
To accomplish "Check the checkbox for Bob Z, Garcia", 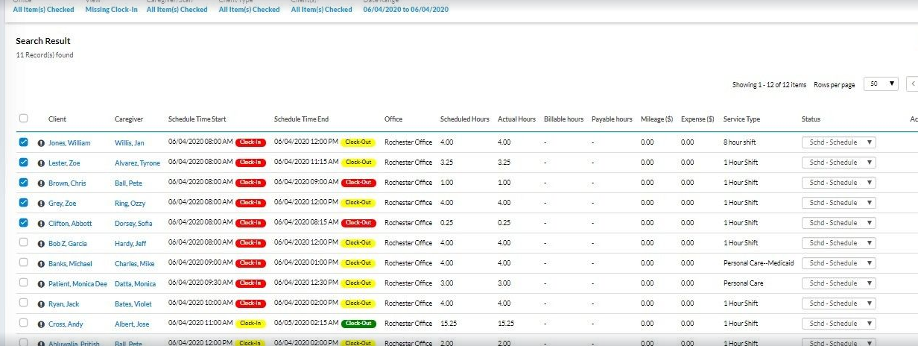I will (23, 242).
